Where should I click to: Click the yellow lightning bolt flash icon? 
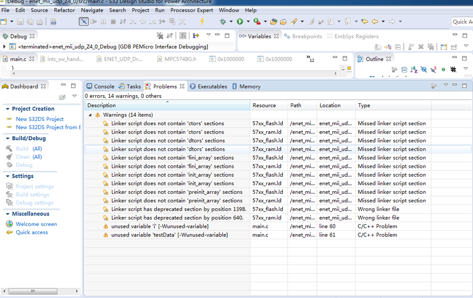click(202, 21)
